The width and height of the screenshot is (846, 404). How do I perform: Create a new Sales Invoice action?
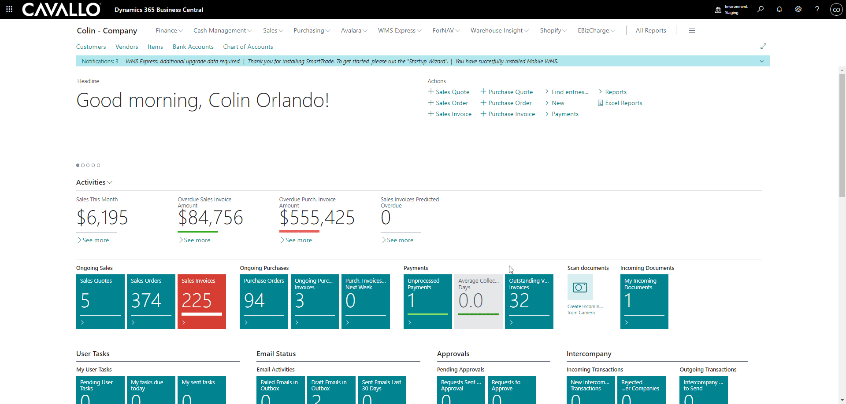450,114
